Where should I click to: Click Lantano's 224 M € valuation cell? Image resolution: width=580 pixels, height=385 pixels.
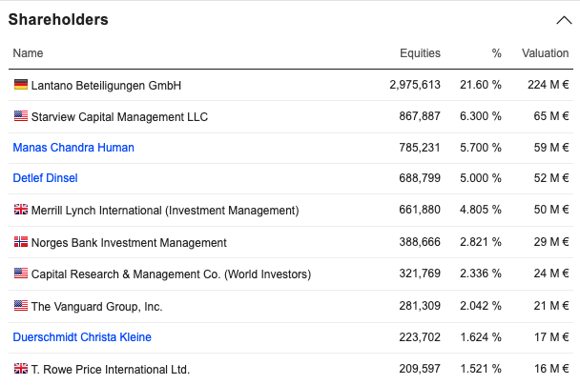coord(548,86)
